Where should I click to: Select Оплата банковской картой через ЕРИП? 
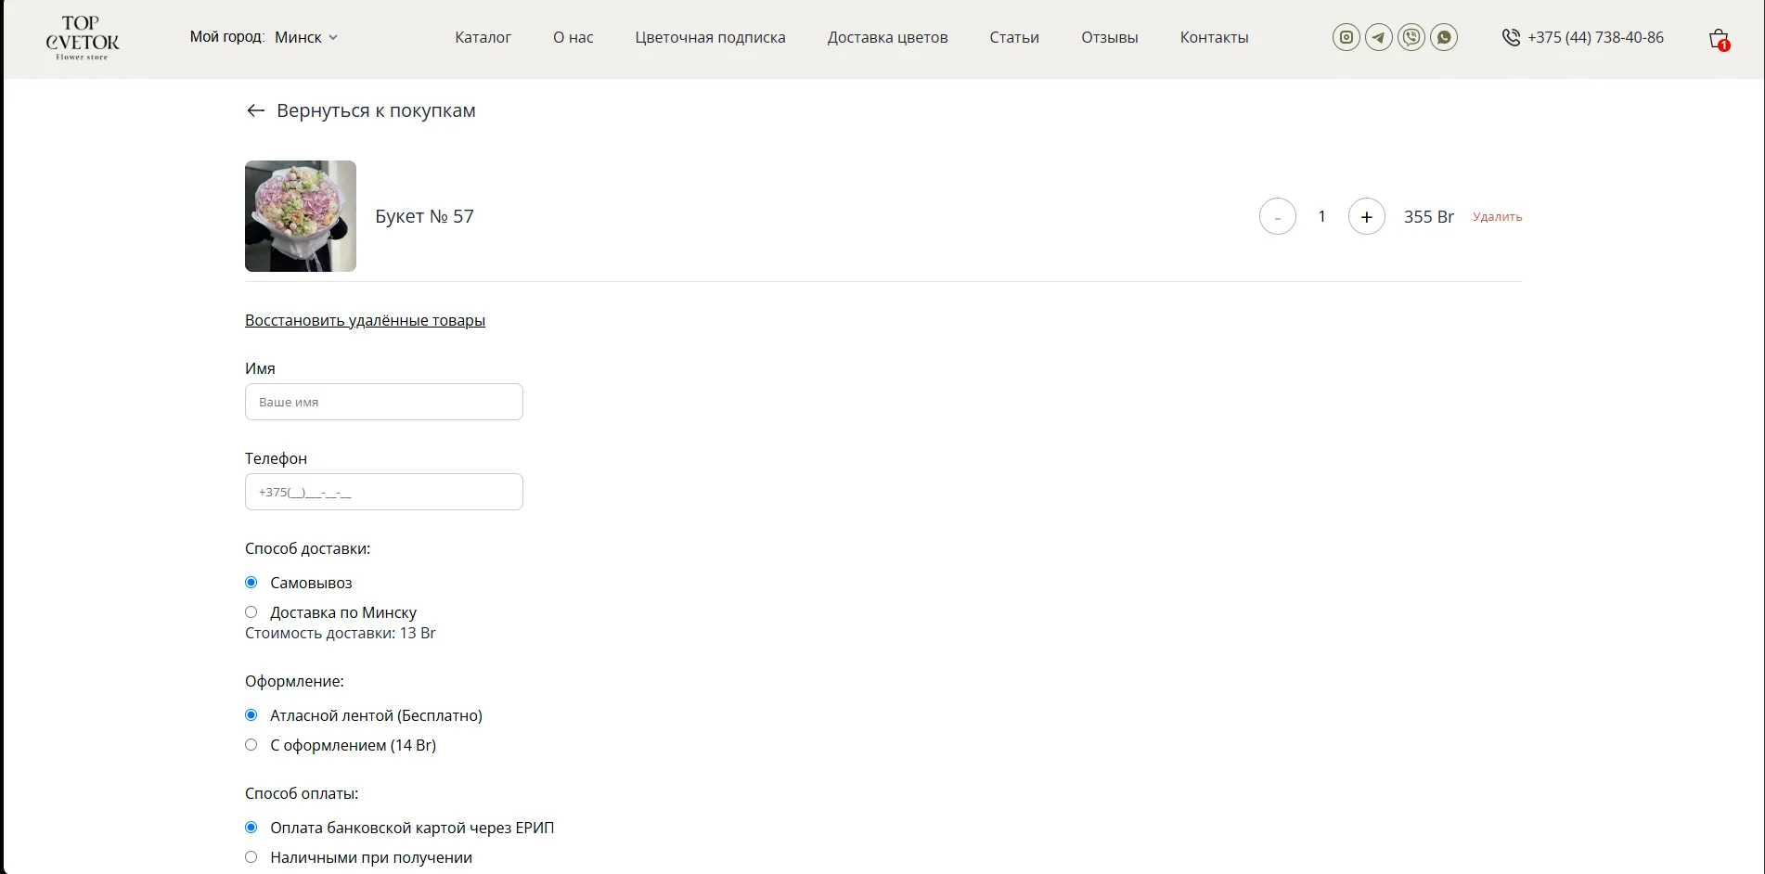pos(251,828)
